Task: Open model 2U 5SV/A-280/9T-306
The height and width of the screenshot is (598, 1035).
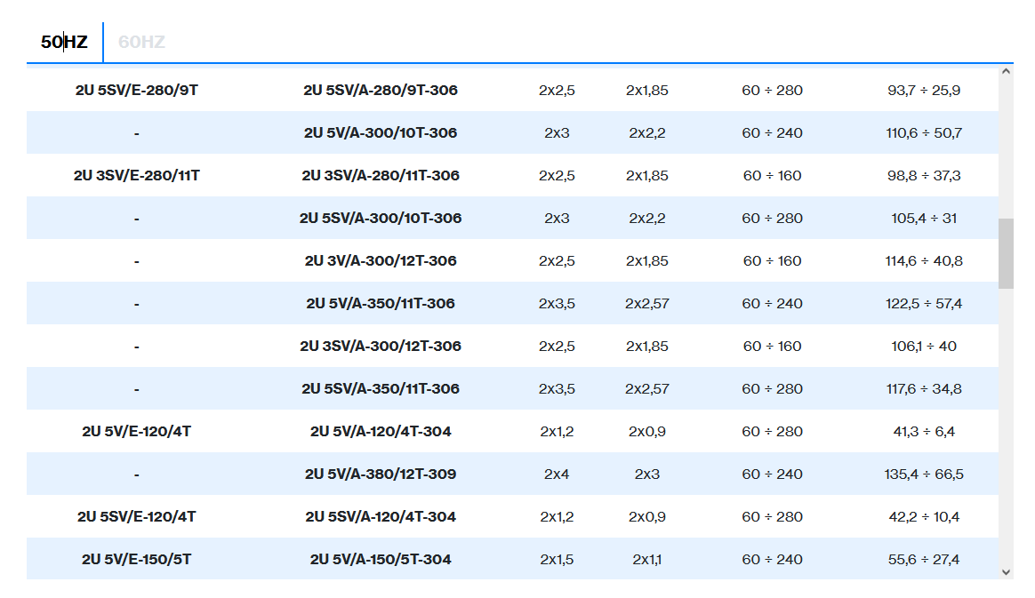Action: pyautogui.click(x=381, y=91)
